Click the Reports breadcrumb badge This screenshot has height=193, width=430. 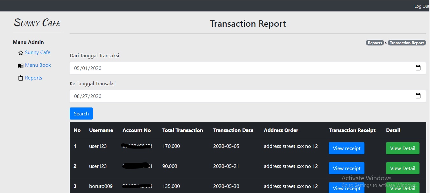375,43
